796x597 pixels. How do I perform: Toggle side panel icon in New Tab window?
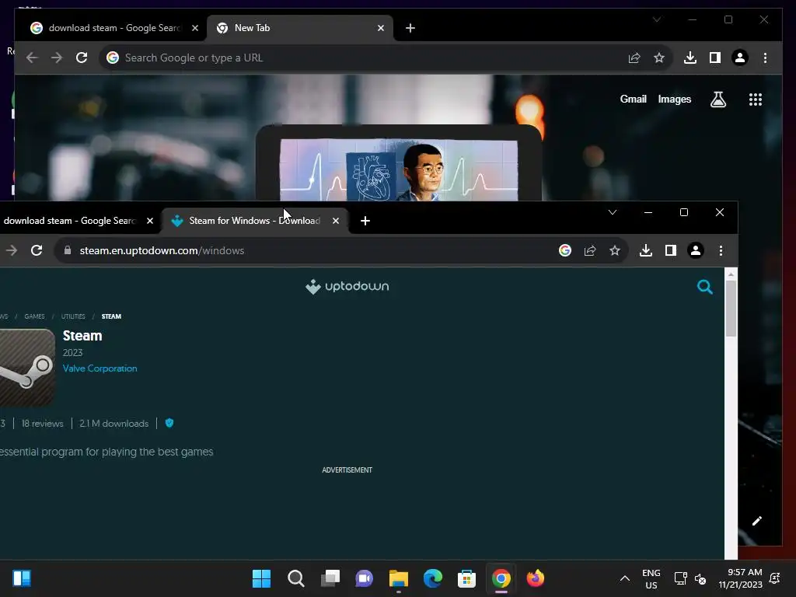tap(715, 58)
